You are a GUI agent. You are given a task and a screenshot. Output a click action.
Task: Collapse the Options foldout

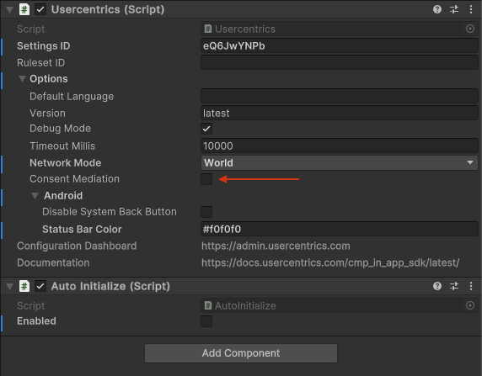22,79
